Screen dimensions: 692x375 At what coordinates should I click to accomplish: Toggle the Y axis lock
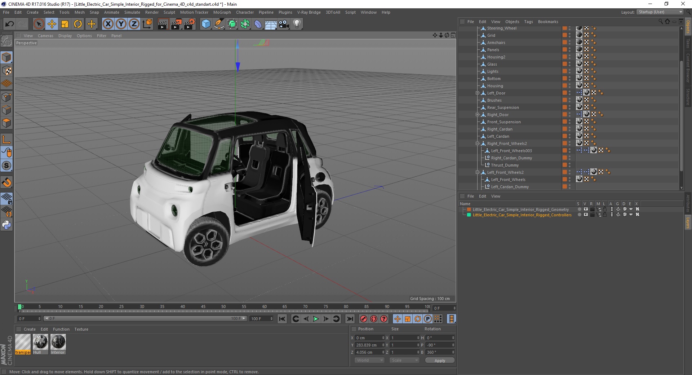121,24
